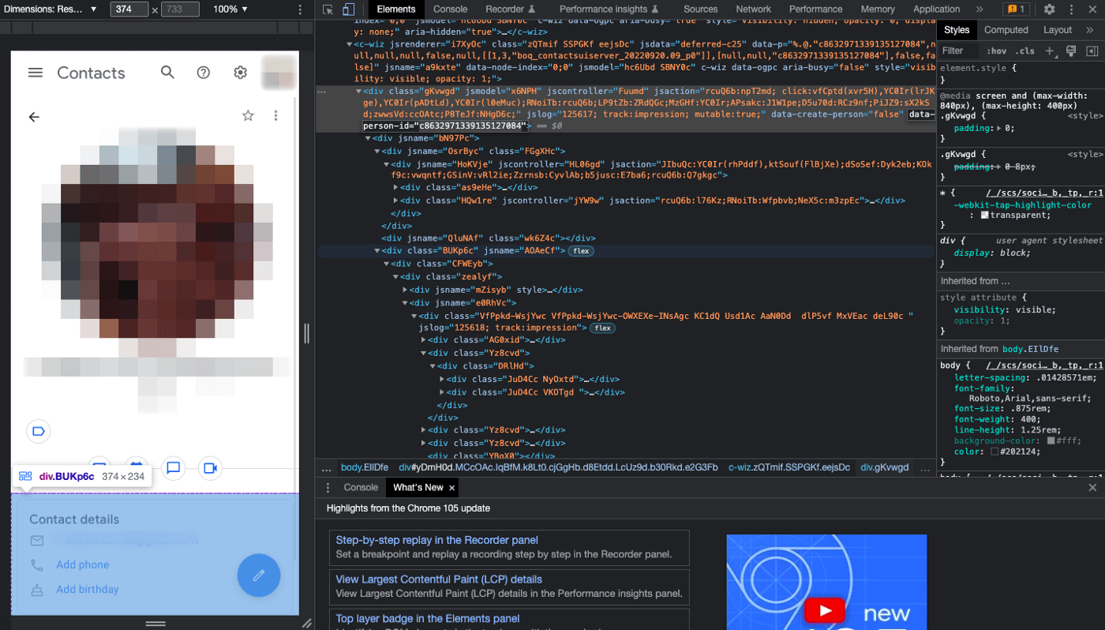Image resolution: width=1105 pixels, height=630 pixels.
Task: Toggle the :hov element state button
Action: click(x=998, y=51)
